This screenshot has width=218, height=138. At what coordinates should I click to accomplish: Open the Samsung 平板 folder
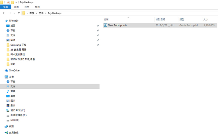pyautogui.click(x=18, y=45)
